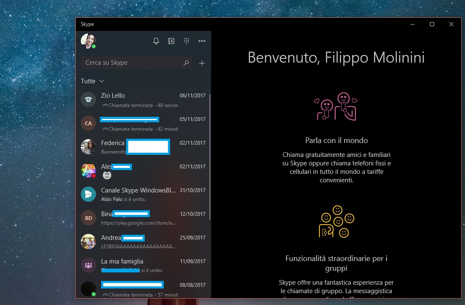This screenshot has height=305, width=465.
Task: Click the Zio Lello phone avatar icon
Action: coord(88,99)
